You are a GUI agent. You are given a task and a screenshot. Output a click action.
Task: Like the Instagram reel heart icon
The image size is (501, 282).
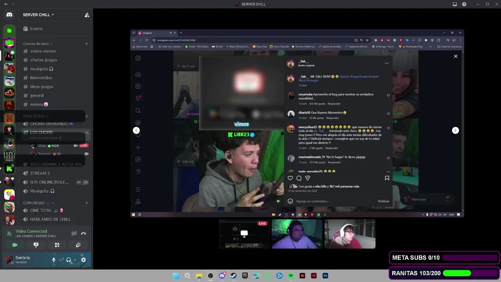[x=290, y=178]
